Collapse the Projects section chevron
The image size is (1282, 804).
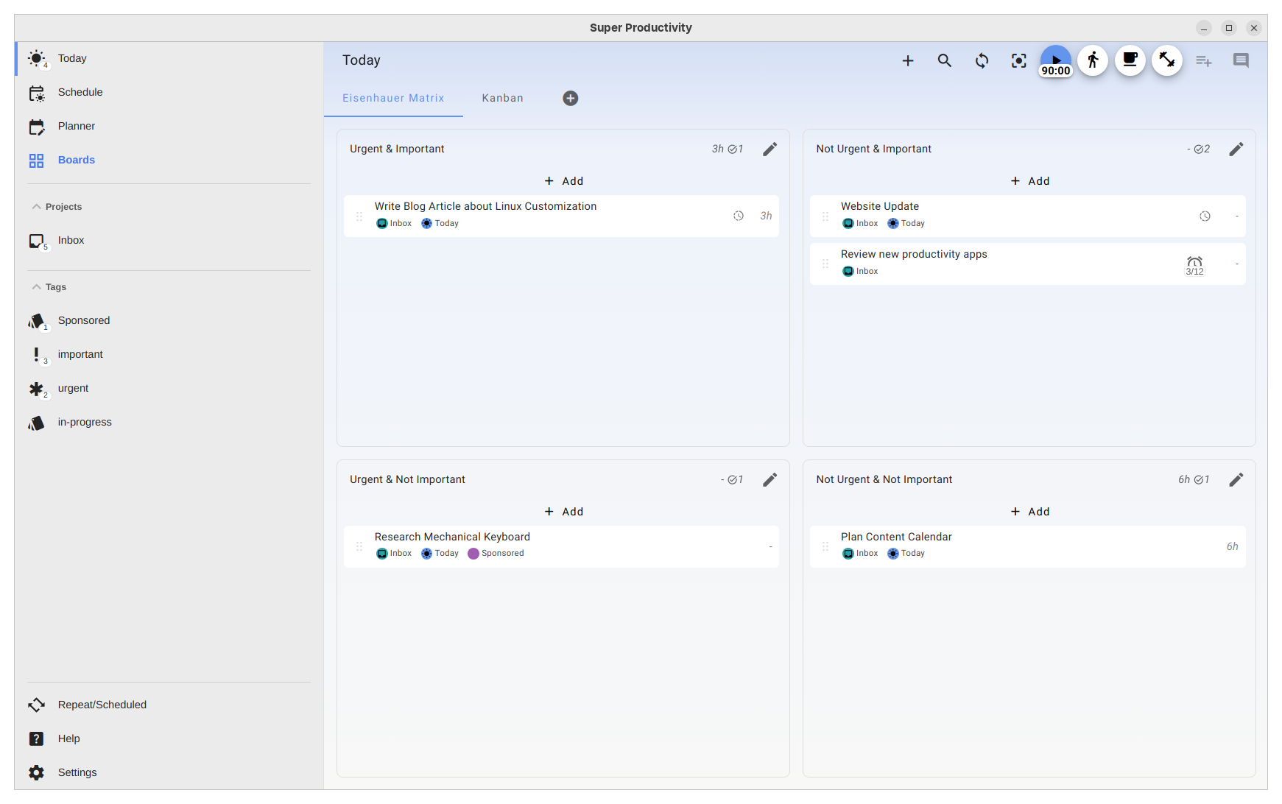point(36,207)
